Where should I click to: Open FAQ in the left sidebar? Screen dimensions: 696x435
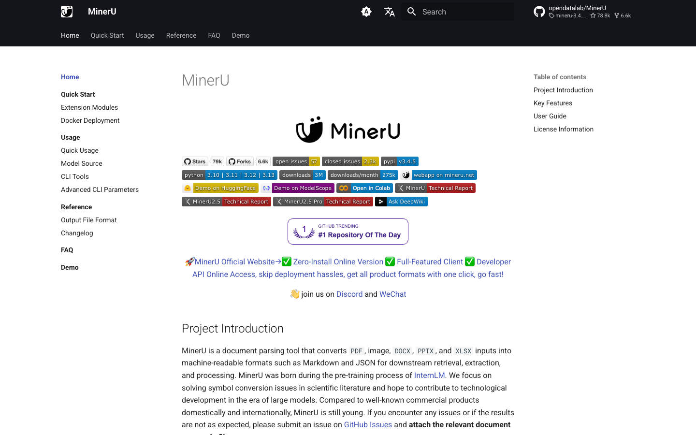[x=67, y=250]
